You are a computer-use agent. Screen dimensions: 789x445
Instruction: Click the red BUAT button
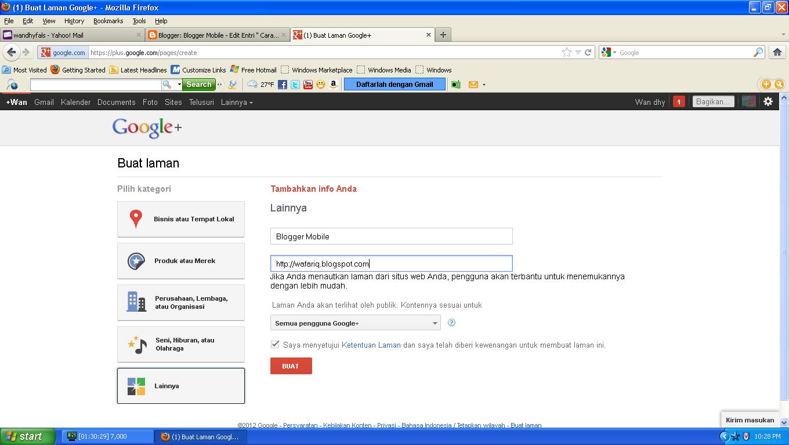[291, 366]
